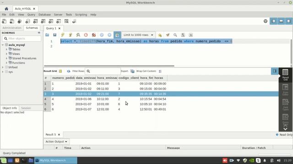293x164 pixels.
Task: Open the Scripting menu
Action: [81, 15]
